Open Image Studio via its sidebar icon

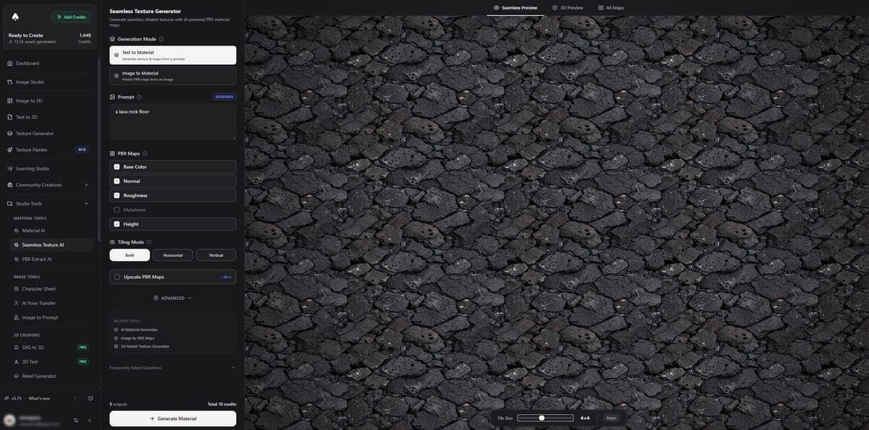coord(10,82)
